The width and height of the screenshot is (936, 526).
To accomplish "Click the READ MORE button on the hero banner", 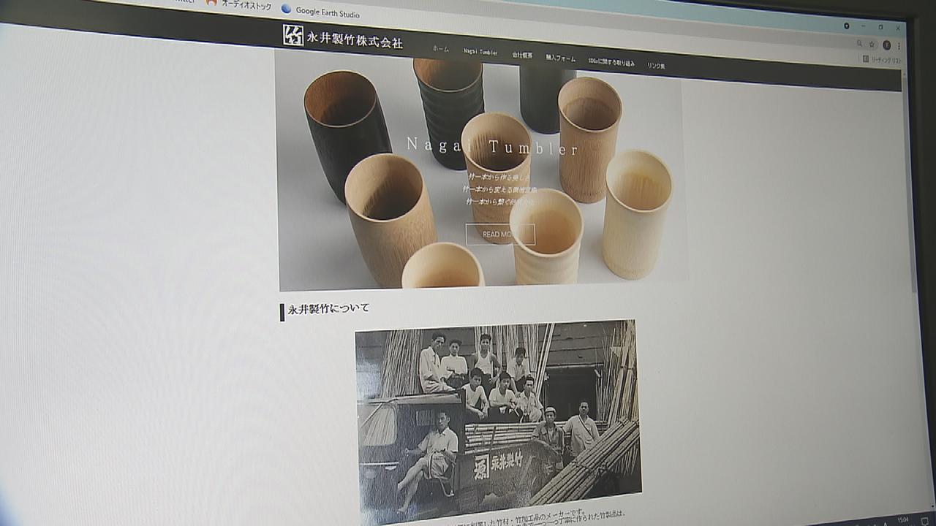I will (x=500, y=235).
